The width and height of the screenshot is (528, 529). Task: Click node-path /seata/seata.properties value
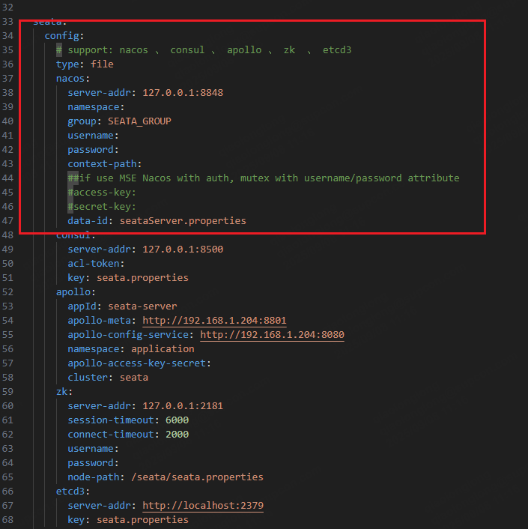tap(197, 477)
